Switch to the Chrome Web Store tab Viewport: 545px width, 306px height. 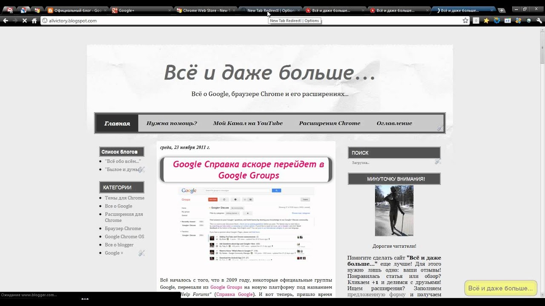pyautogui.click(x=205, y=10)
